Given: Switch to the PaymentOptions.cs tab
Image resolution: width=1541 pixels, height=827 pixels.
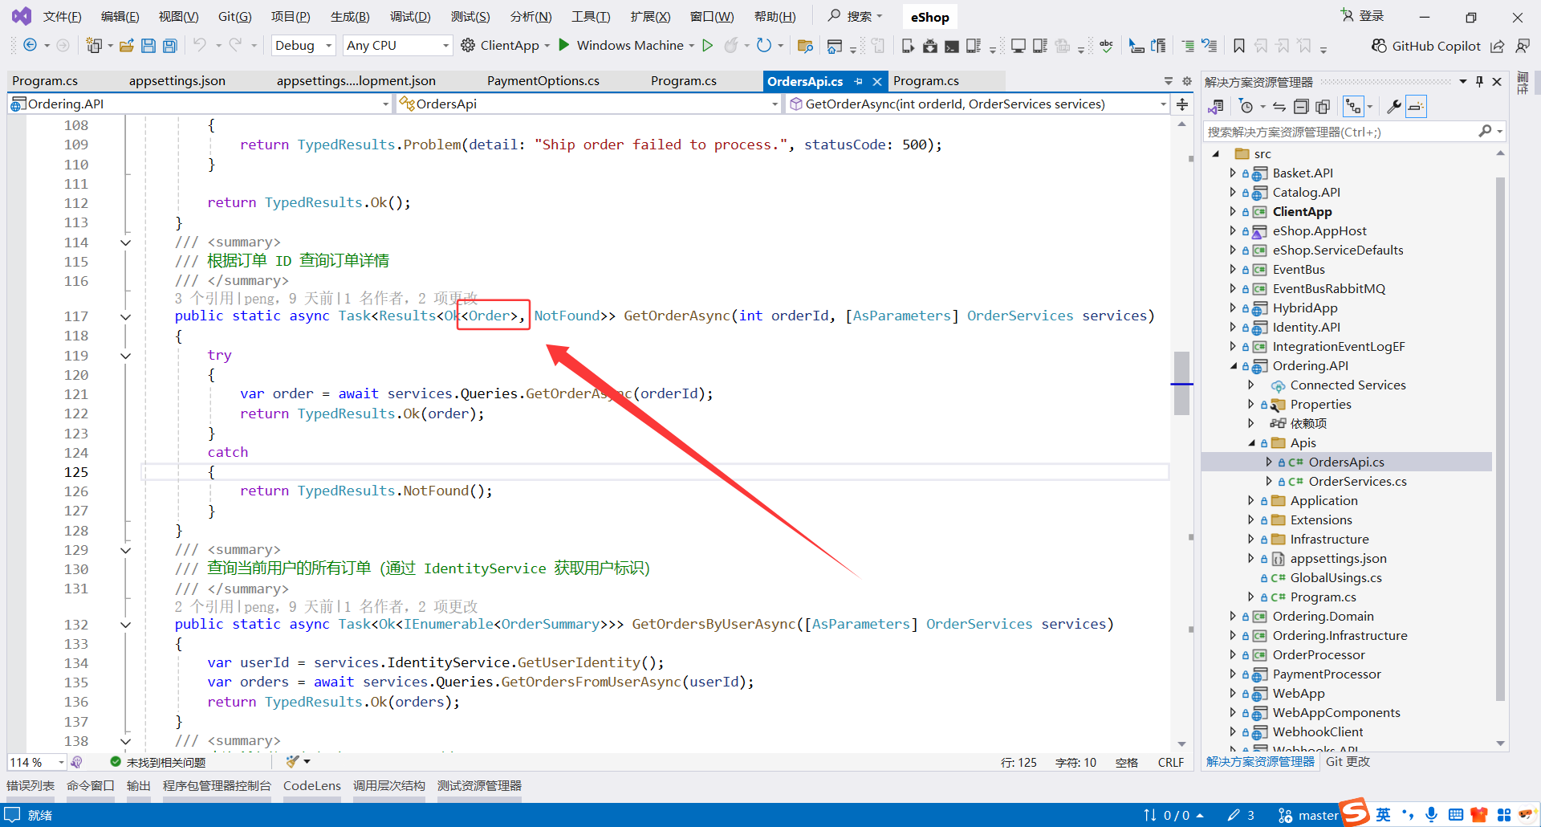Looking at the screenshot, I should pos(543,81).
